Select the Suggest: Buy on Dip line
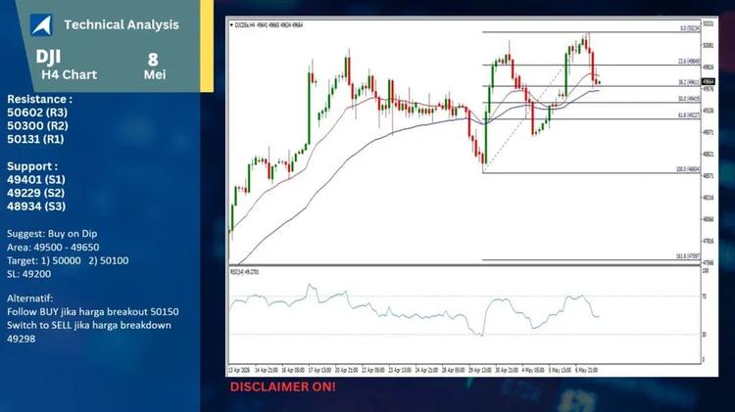Screen dimensions: 735x412 (x=52, y=234)
